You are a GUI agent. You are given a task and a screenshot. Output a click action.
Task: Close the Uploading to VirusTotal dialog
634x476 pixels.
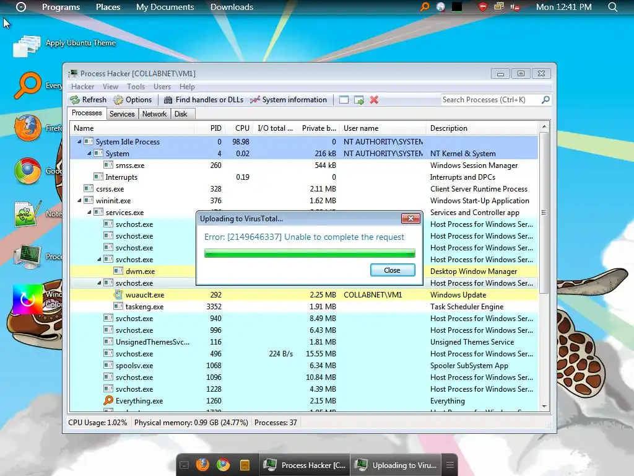(411, 219)
